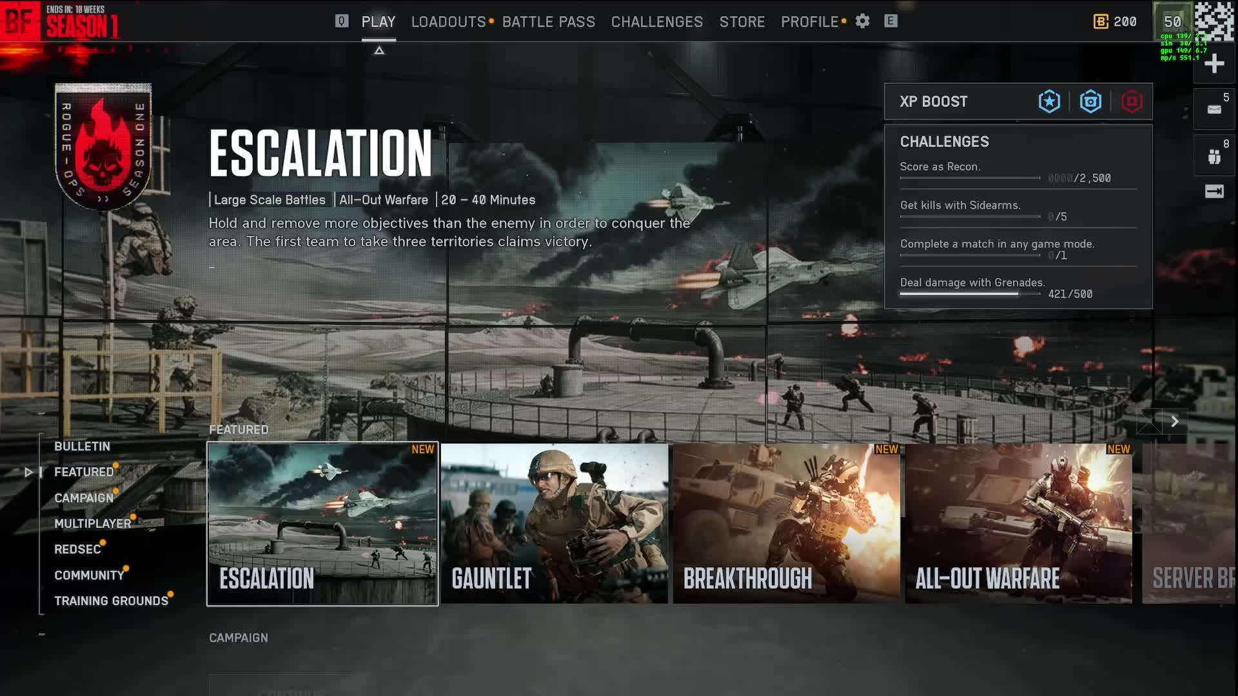The width and height of the screenshot is (1238, 696).
Task: Select the Breakthrough game mode thumbnail
Action: coord(786,523)
